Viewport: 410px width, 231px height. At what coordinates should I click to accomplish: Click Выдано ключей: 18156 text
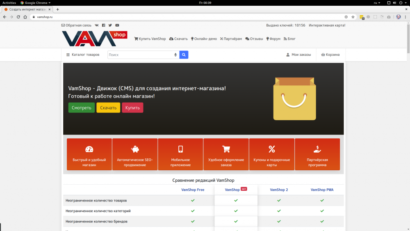click(285, 25)
